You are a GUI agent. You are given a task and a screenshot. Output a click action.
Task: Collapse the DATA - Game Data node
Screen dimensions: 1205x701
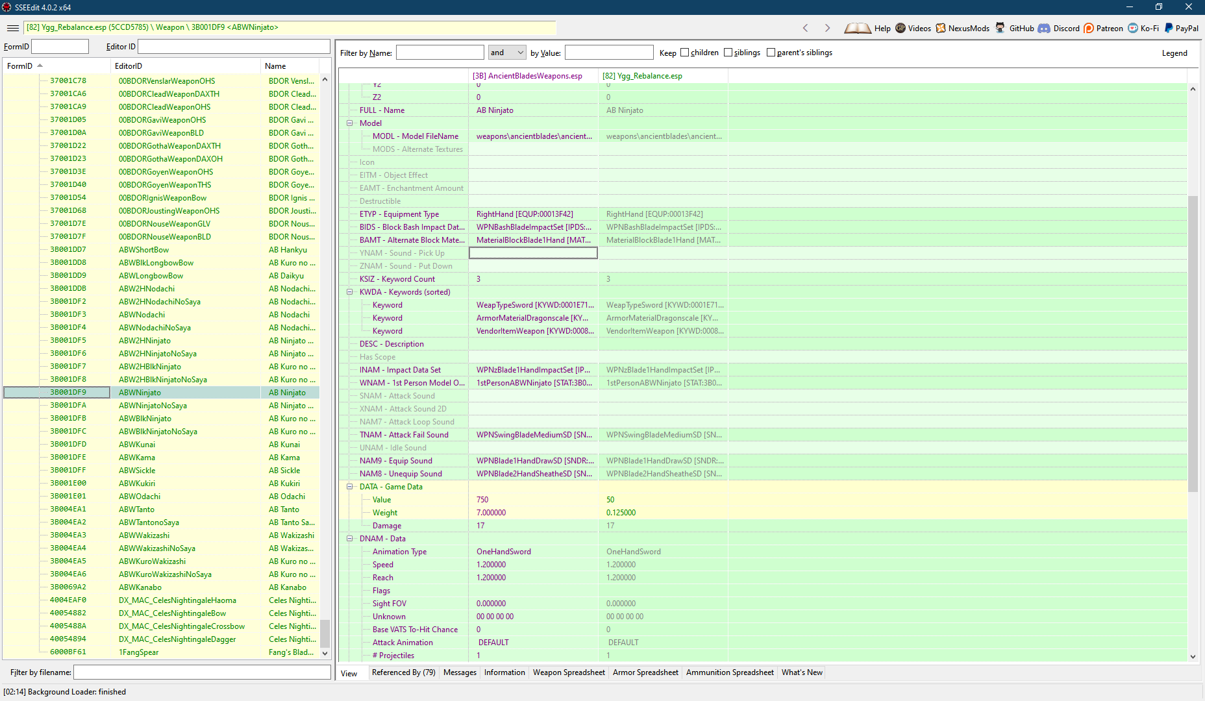coord(349,487)
